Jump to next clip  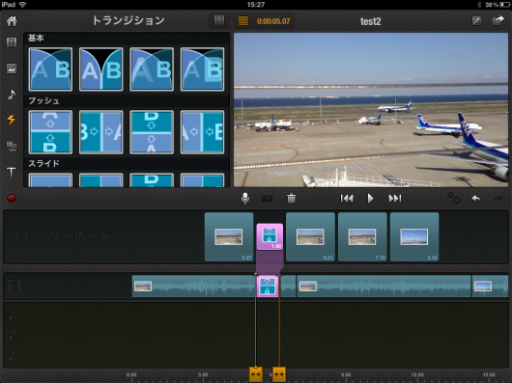point(395,199)
